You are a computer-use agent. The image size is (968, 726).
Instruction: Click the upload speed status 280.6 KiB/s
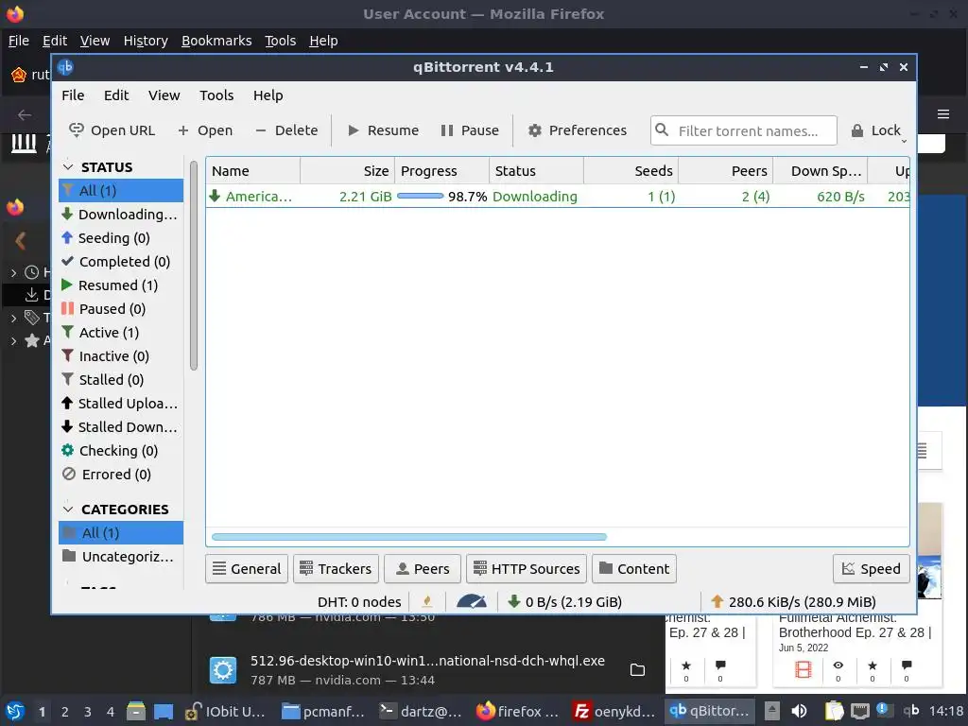793,602
